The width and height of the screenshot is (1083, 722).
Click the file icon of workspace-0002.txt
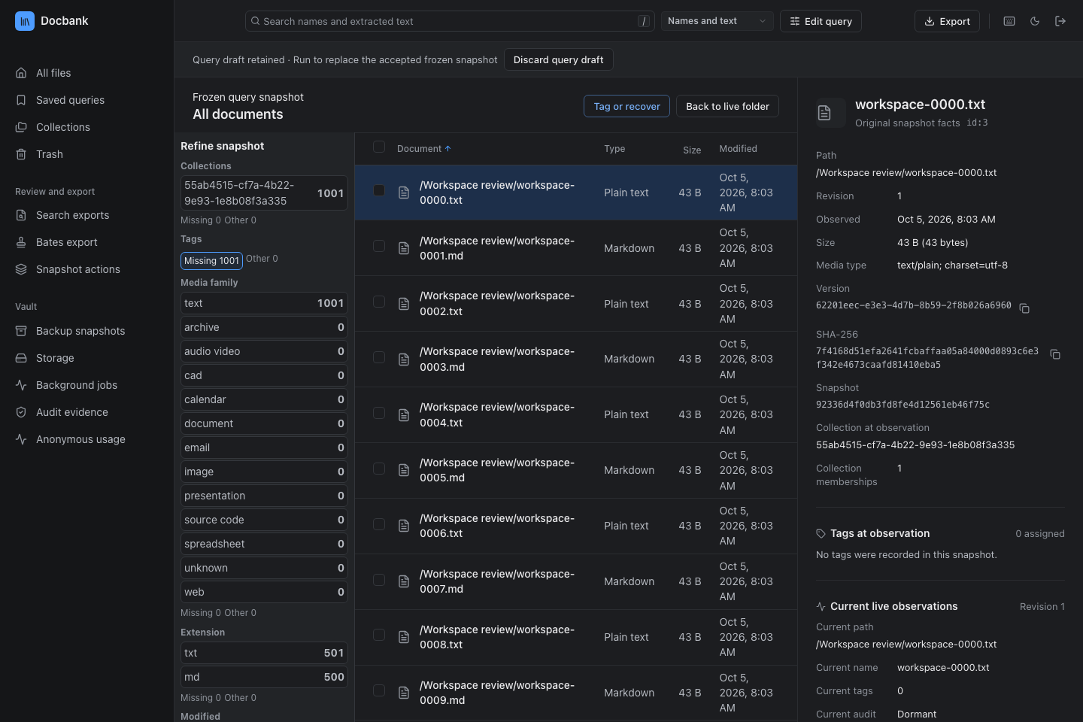[404, 304]
